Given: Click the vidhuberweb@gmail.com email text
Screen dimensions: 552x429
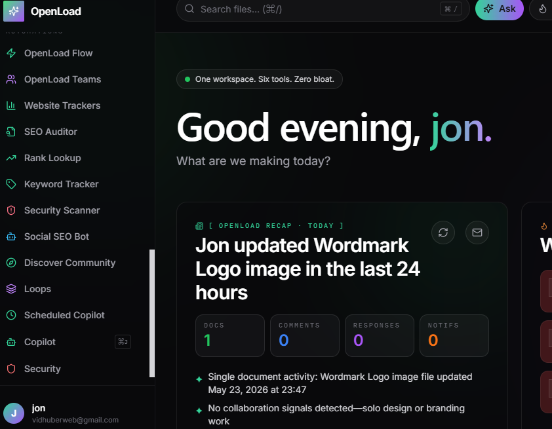Looking at the screenshot, I should 75,420.
